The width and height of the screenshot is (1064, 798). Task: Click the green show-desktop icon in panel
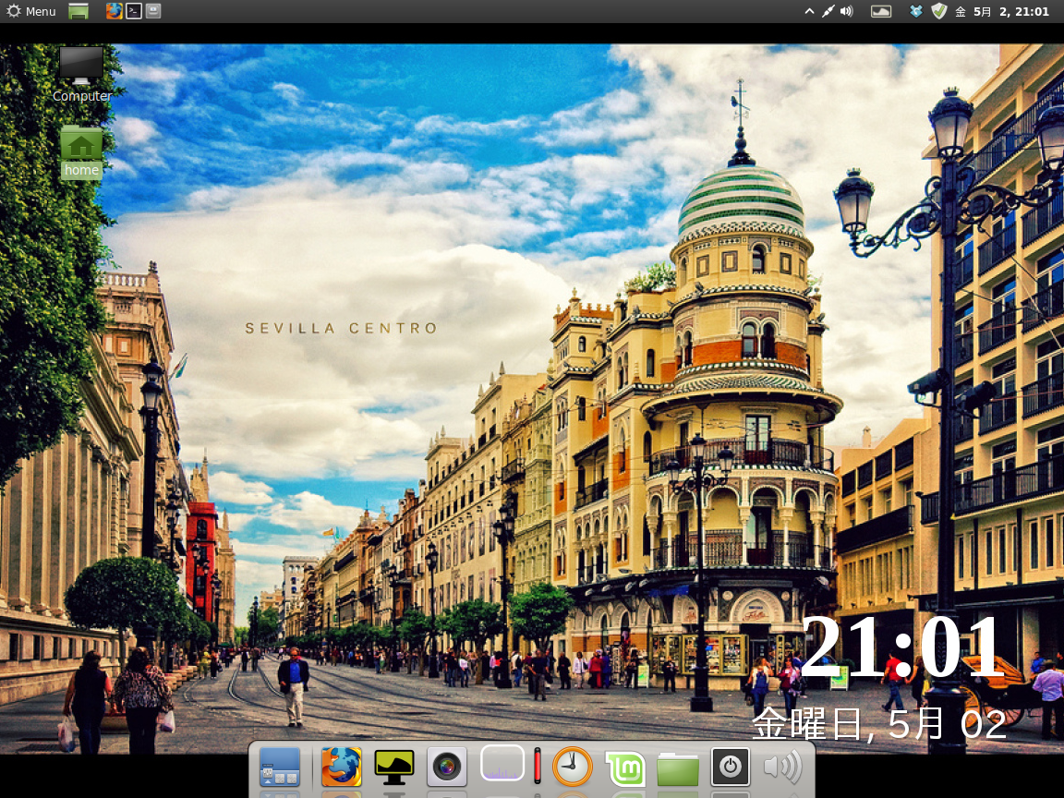click(x=79, y=11)
